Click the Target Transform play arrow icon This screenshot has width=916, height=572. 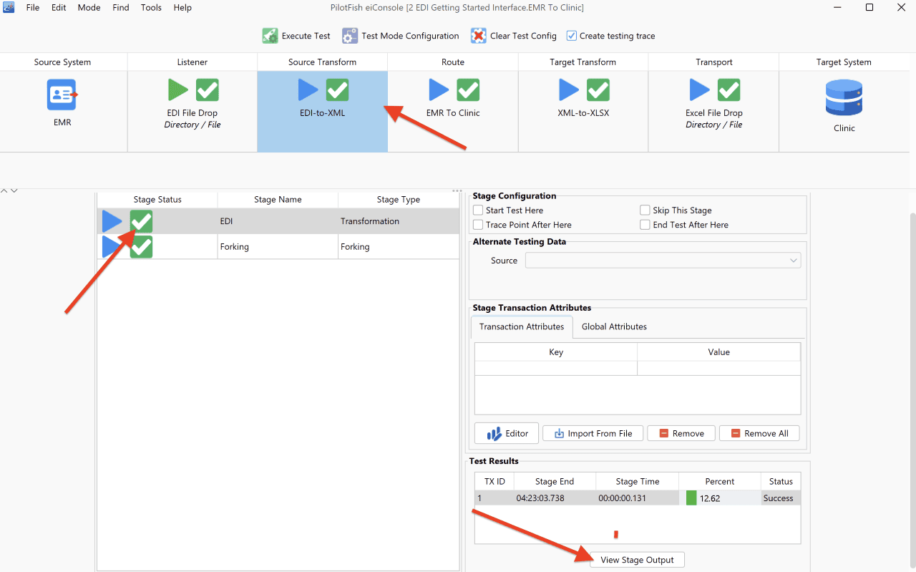tap(569, 89)
